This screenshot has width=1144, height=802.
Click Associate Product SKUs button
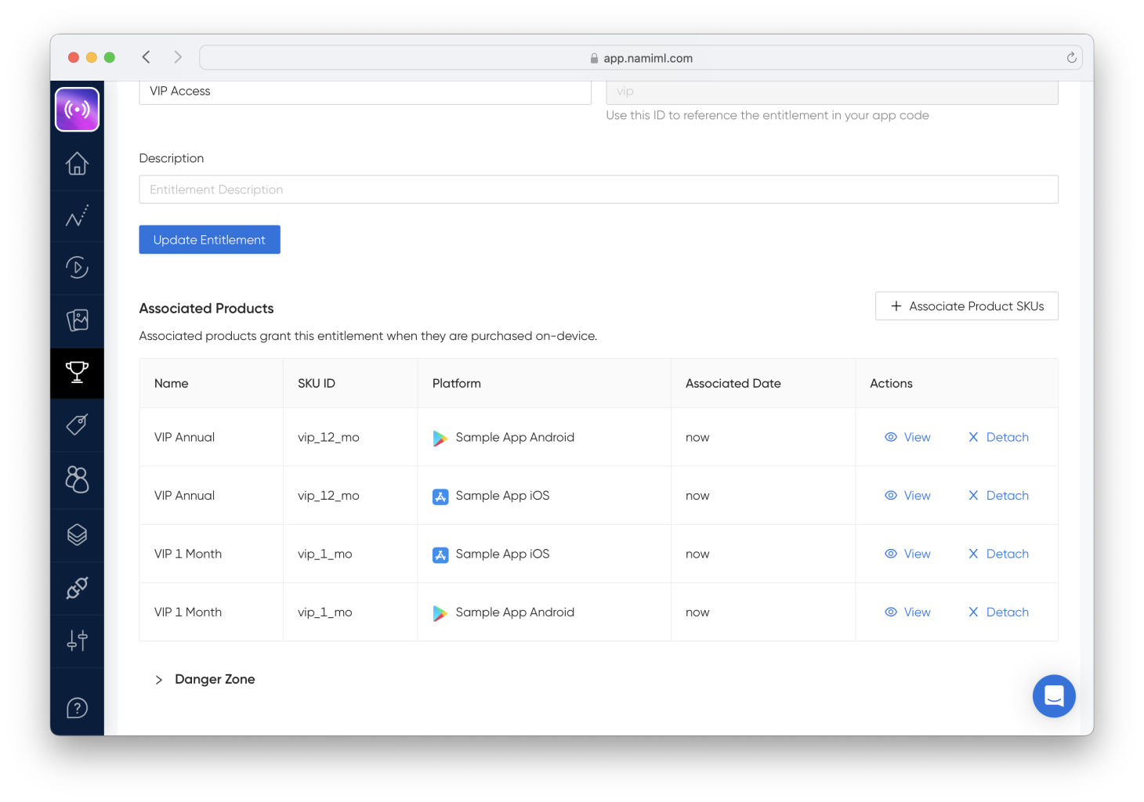(x=966, y=306)
